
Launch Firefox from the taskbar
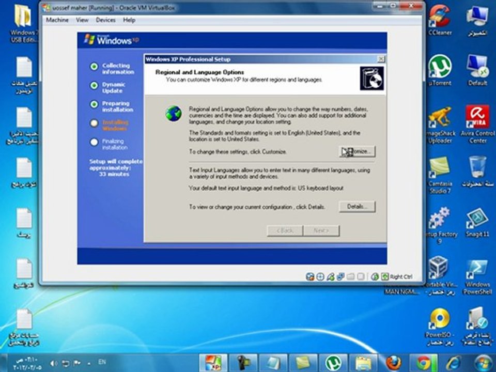393,363
